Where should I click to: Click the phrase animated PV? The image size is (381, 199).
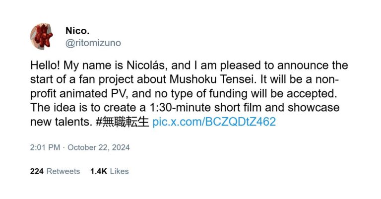(94, 94)
